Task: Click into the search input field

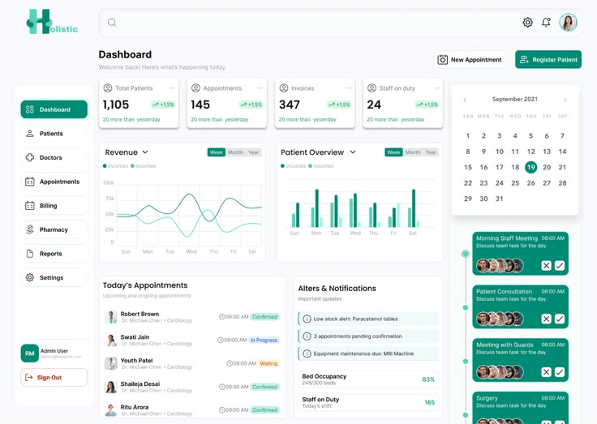Action: point(341,23)
